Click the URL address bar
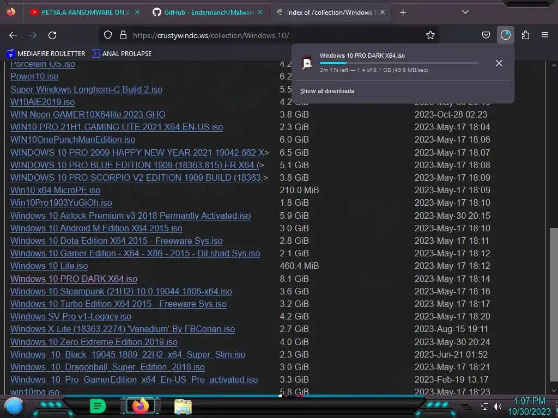 coord(270,35)
